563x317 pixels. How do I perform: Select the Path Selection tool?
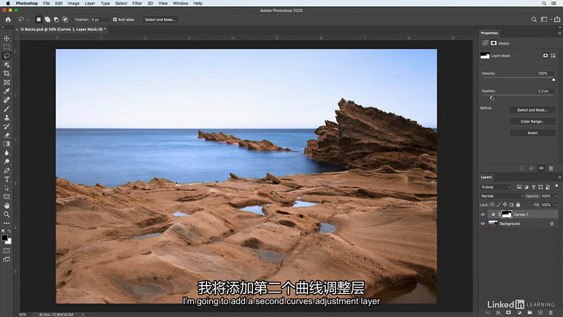(6, 188)
